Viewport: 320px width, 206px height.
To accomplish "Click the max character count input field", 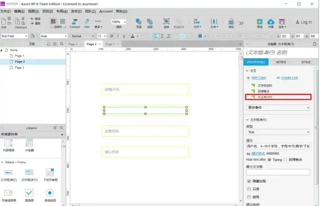I will [x=278, y=172].
